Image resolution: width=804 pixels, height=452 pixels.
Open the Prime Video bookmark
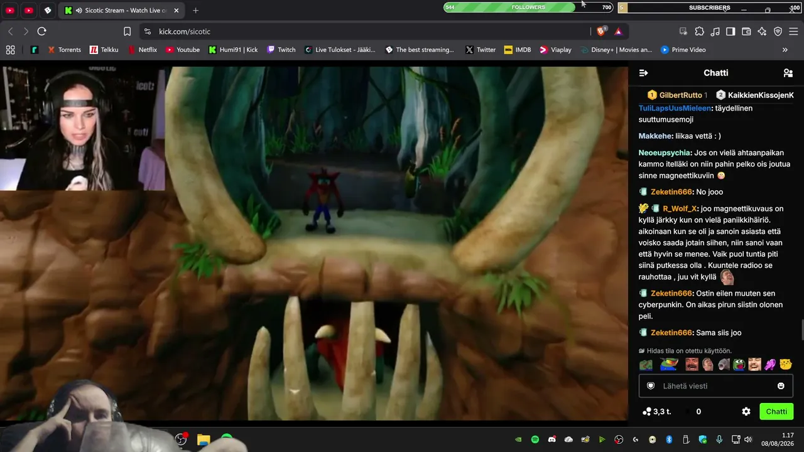(x=683, y=50)
